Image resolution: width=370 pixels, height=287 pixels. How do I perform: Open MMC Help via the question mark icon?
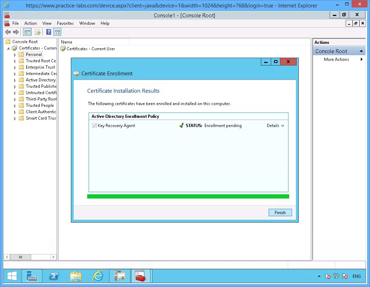coord(48,32)
